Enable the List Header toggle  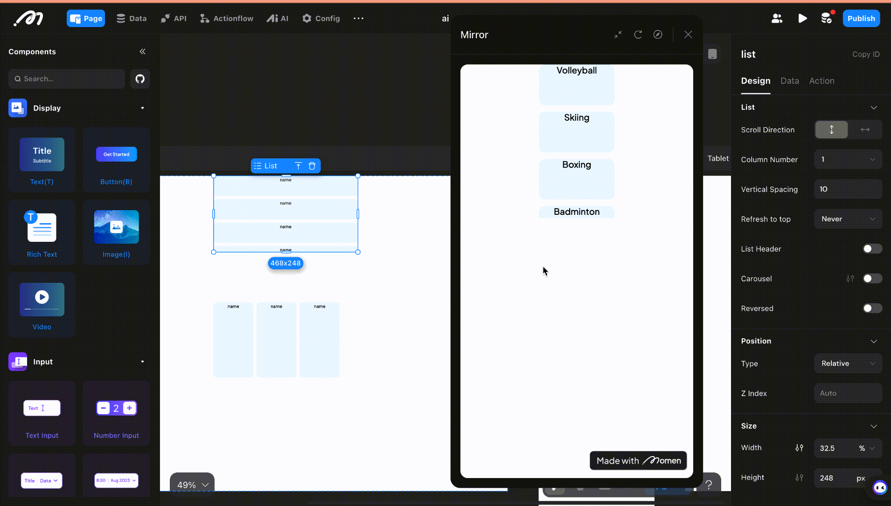871,249
